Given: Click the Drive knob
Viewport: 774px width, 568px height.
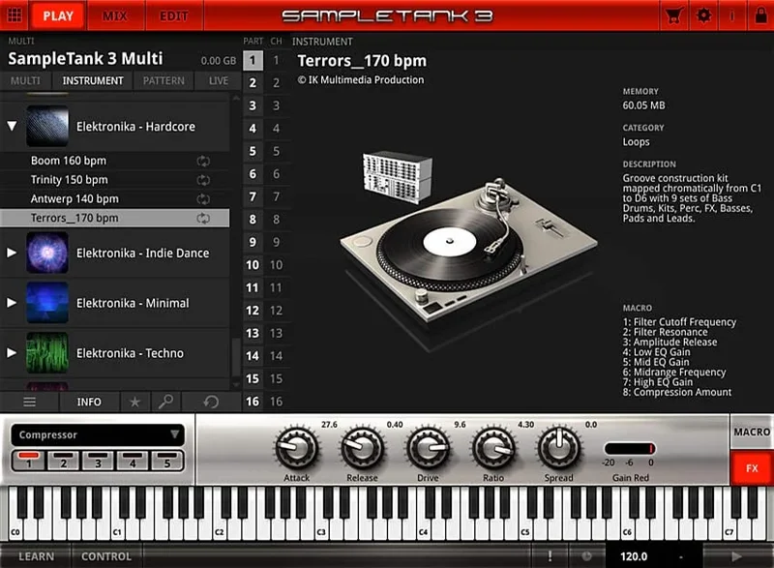Looking at the screenshot, I should pos(428,448).
